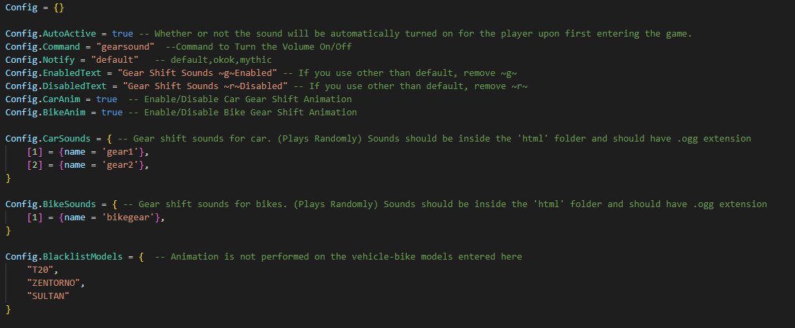Image resolution: width=795 pixels, height=328 pixels.
Task: Click the true value of Config.CarAnim
Action: pyautogui.click(x=107, y=99)
